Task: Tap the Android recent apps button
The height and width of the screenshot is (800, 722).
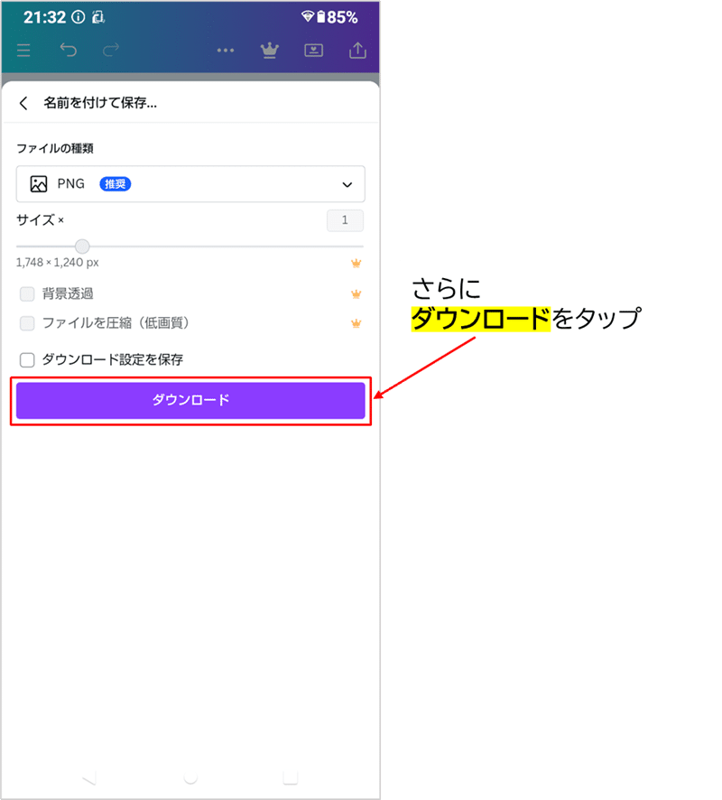Action: point(290,777)
